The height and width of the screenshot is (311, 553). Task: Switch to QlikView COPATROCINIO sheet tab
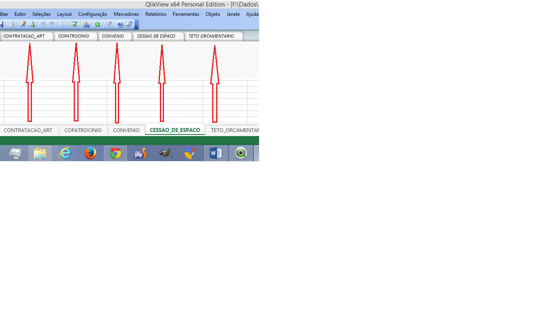pos(75,36)
